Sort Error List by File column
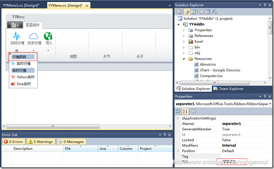 (80, 149)
